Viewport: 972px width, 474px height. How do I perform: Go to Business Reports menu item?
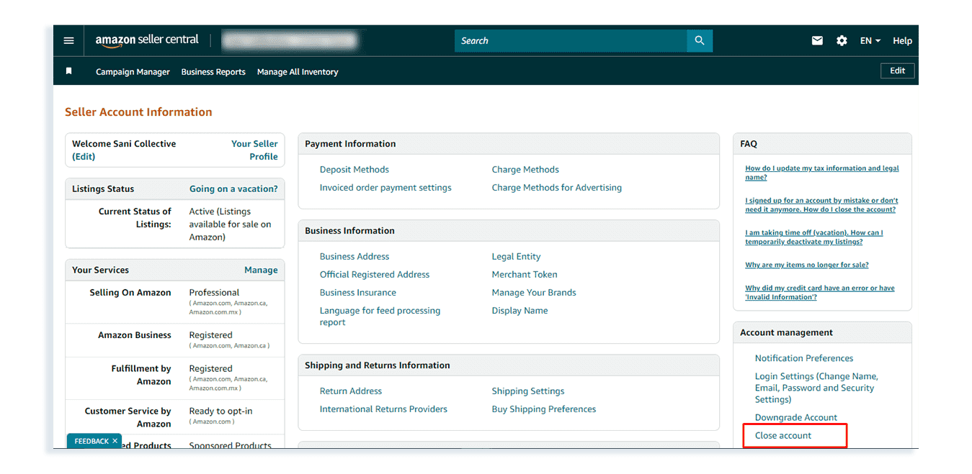pos(213,72)
